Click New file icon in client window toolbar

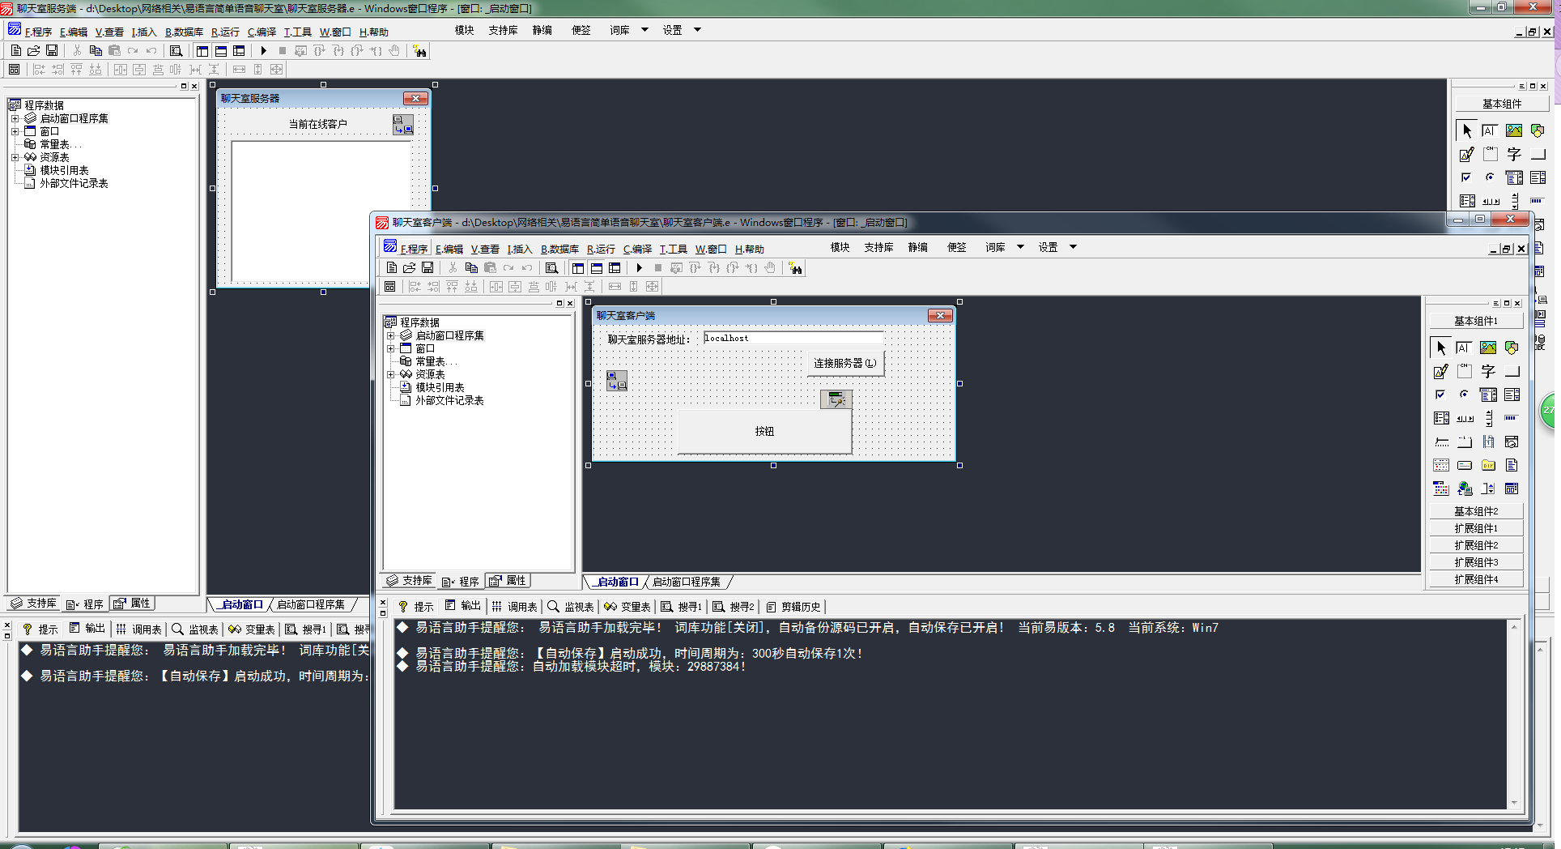tap(392, 267)
